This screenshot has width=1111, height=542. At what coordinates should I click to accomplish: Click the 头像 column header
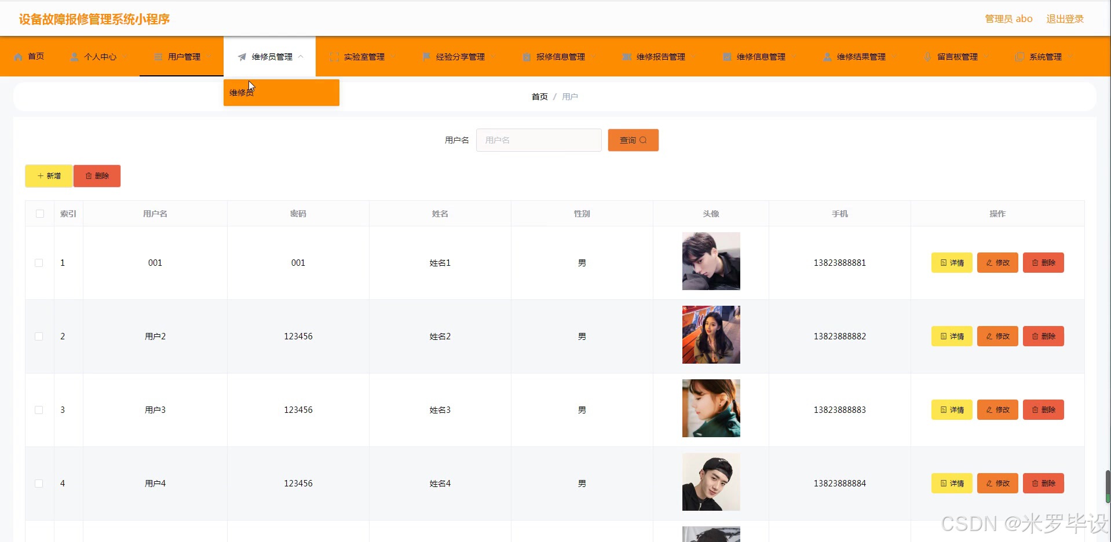(x=711, y=214)
